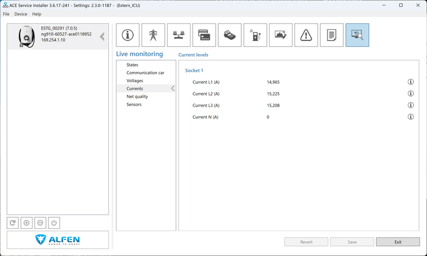Screen dimensions: 427x256
Task: Click the Exit button
Action: pyautogui.click(x=398, y=242)
